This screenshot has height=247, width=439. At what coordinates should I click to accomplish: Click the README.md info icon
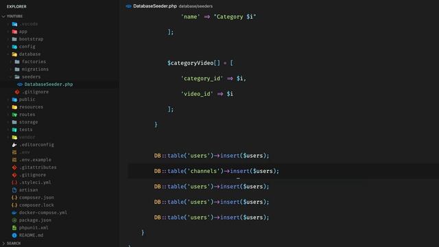(14, 235)
